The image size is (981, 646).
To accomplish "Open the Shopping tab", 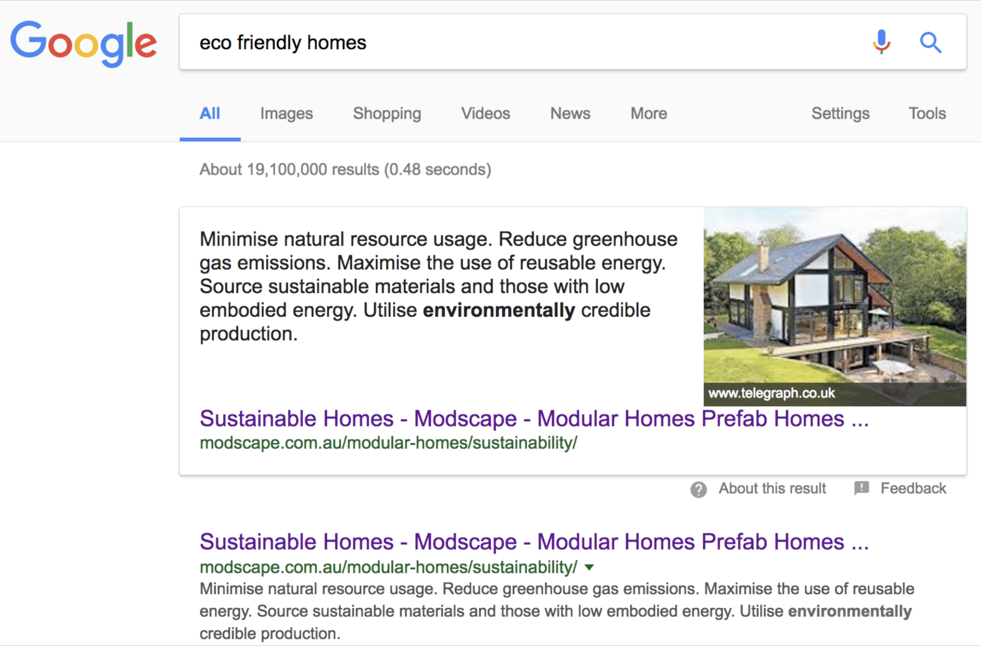I will pos(387,114).
